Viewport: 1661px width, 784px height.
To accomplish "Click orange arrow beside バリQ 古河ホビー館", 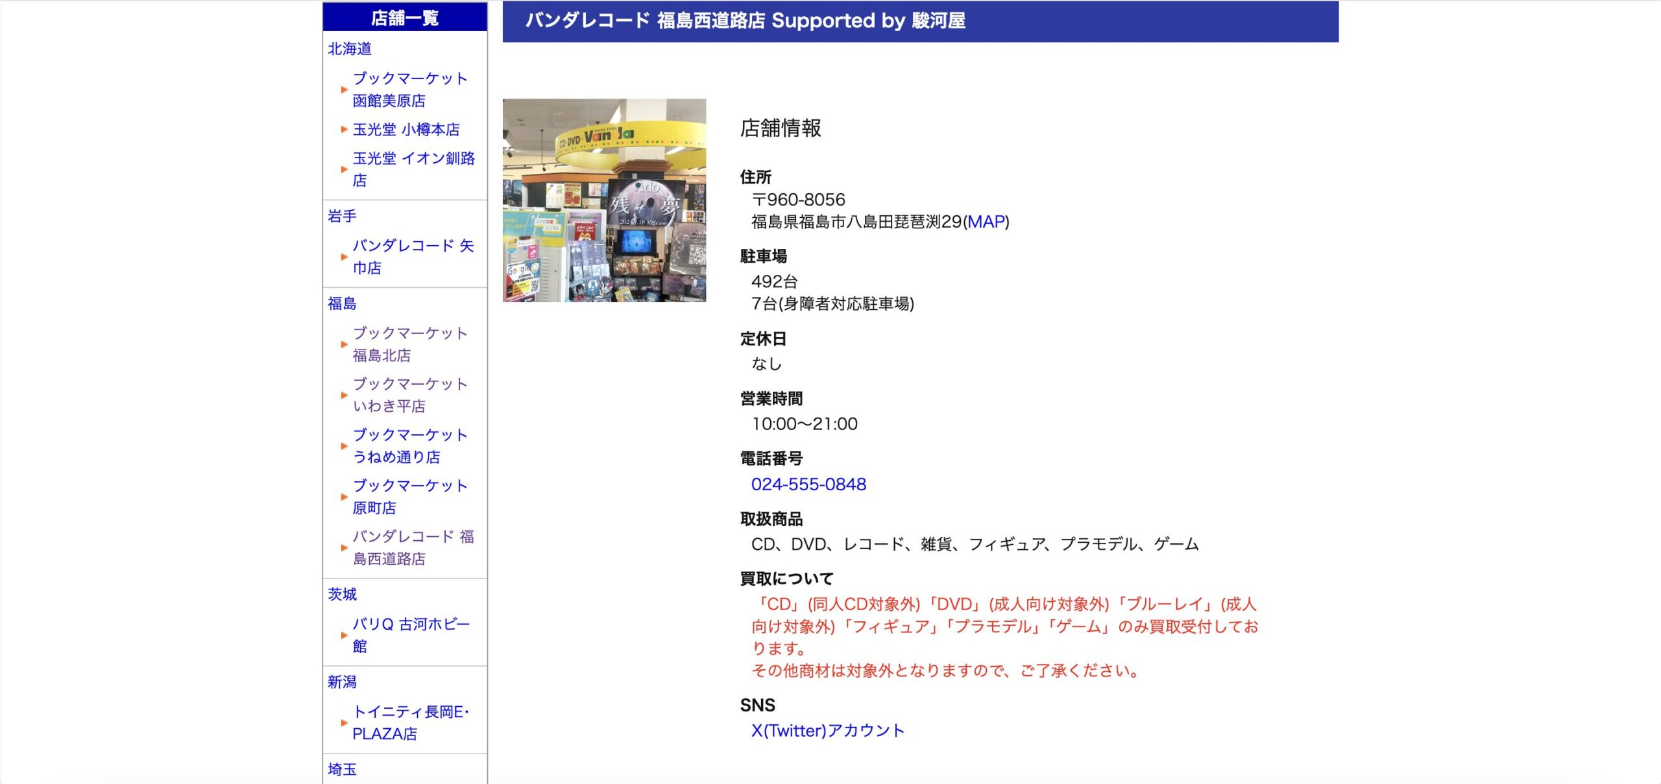I will [344, 636].
